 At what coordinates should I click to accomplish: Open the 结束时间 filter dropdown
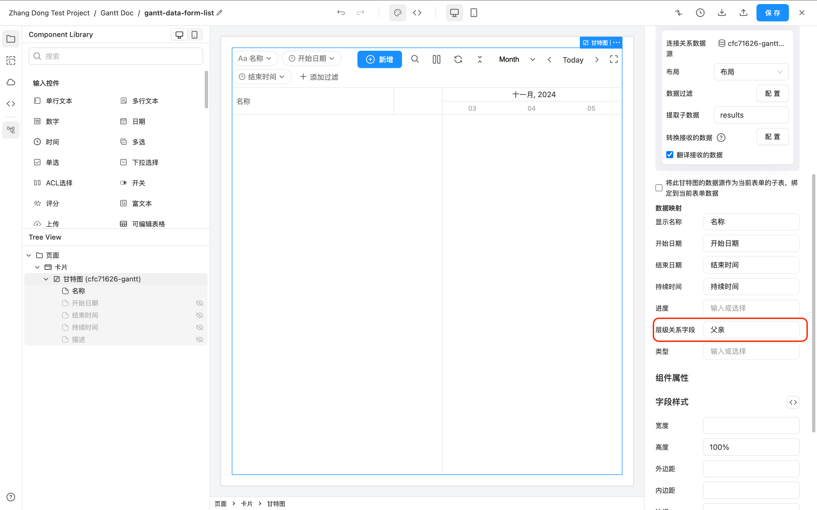click(x=262, y=77)
